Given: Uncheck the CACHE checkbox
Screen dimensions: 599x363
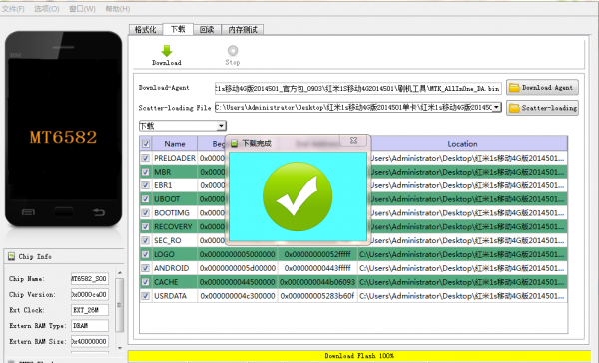Looking at the screenshot, I should tap(145, 282).
